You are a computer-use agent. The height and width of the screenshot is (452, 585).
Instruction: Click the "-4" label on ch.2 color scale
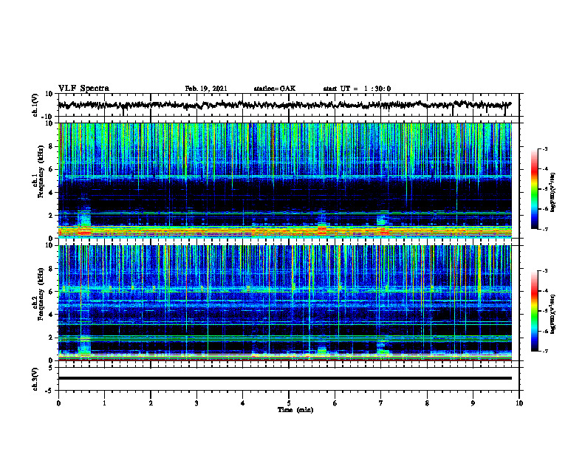click(x=544, y=291)
